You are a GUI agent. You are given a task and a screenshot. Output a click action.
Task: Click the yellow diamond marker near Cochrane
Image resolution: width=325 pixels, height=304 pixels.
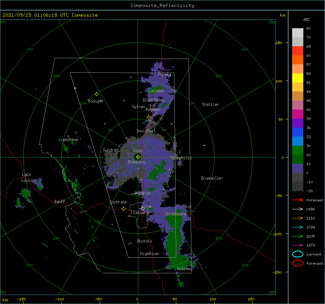(x=123, y=209)
